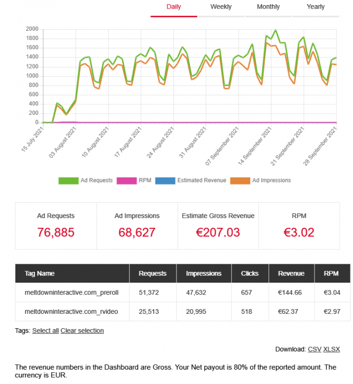Select the Monthly view tab
The image size is (353, 384).
click(x=268, y=7)
